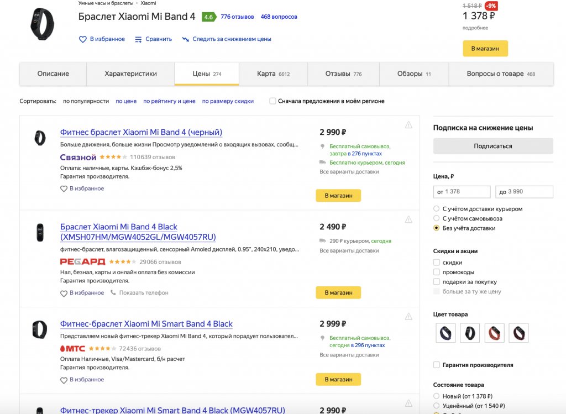566x414 pixels.
Task: Open the Отзывы tab
Action: pos(343,74)
